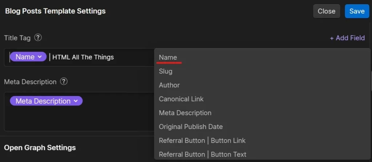Click + Add Field link
372x162 pixels.
click(347, 38)
